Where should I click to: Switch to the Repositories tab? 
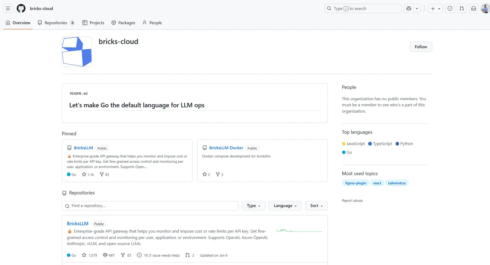tap(56, 23)
